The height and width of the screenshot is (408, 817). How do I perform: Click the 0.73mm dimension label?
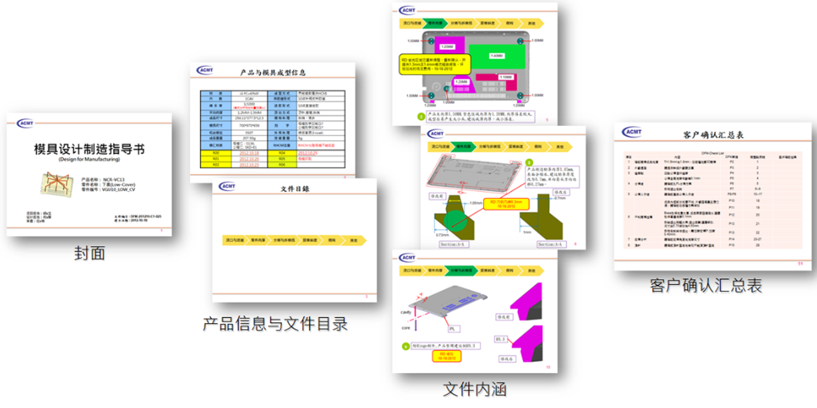[442, 235]
